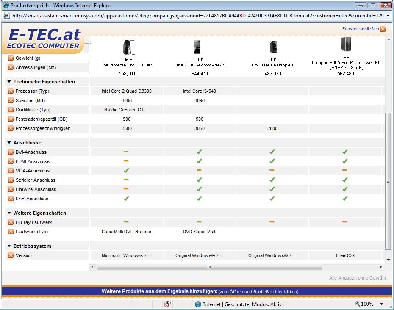The image size is (394, 310).
Task: Click the vertical scrollbar down arrow
Action: [388, 260]
